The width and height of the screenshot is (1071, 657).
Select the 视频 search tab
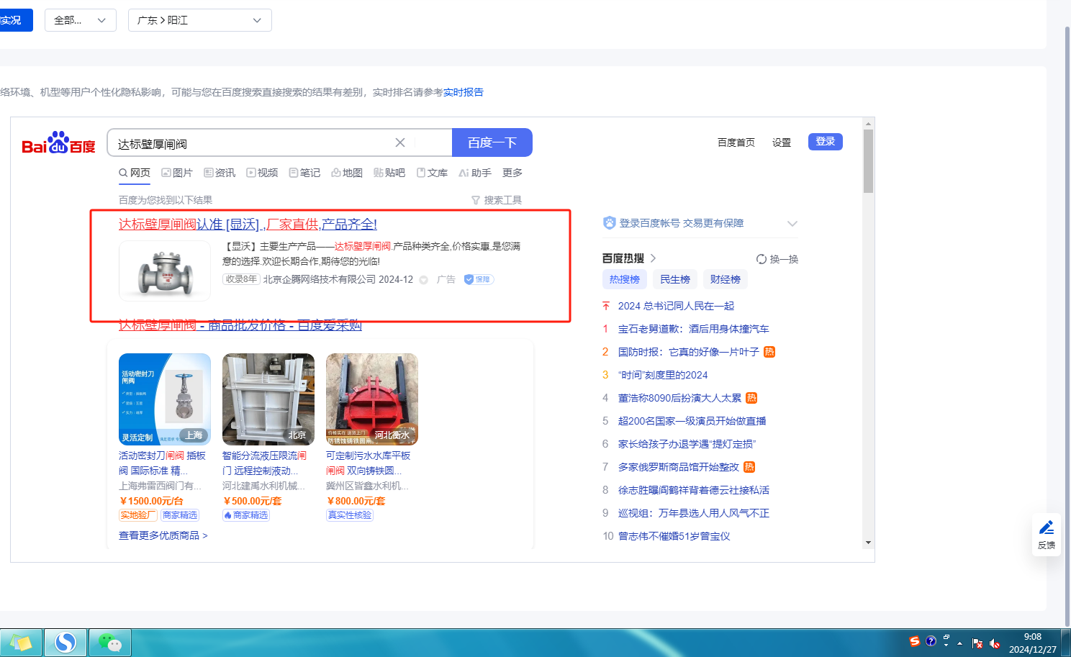[262, 173]
